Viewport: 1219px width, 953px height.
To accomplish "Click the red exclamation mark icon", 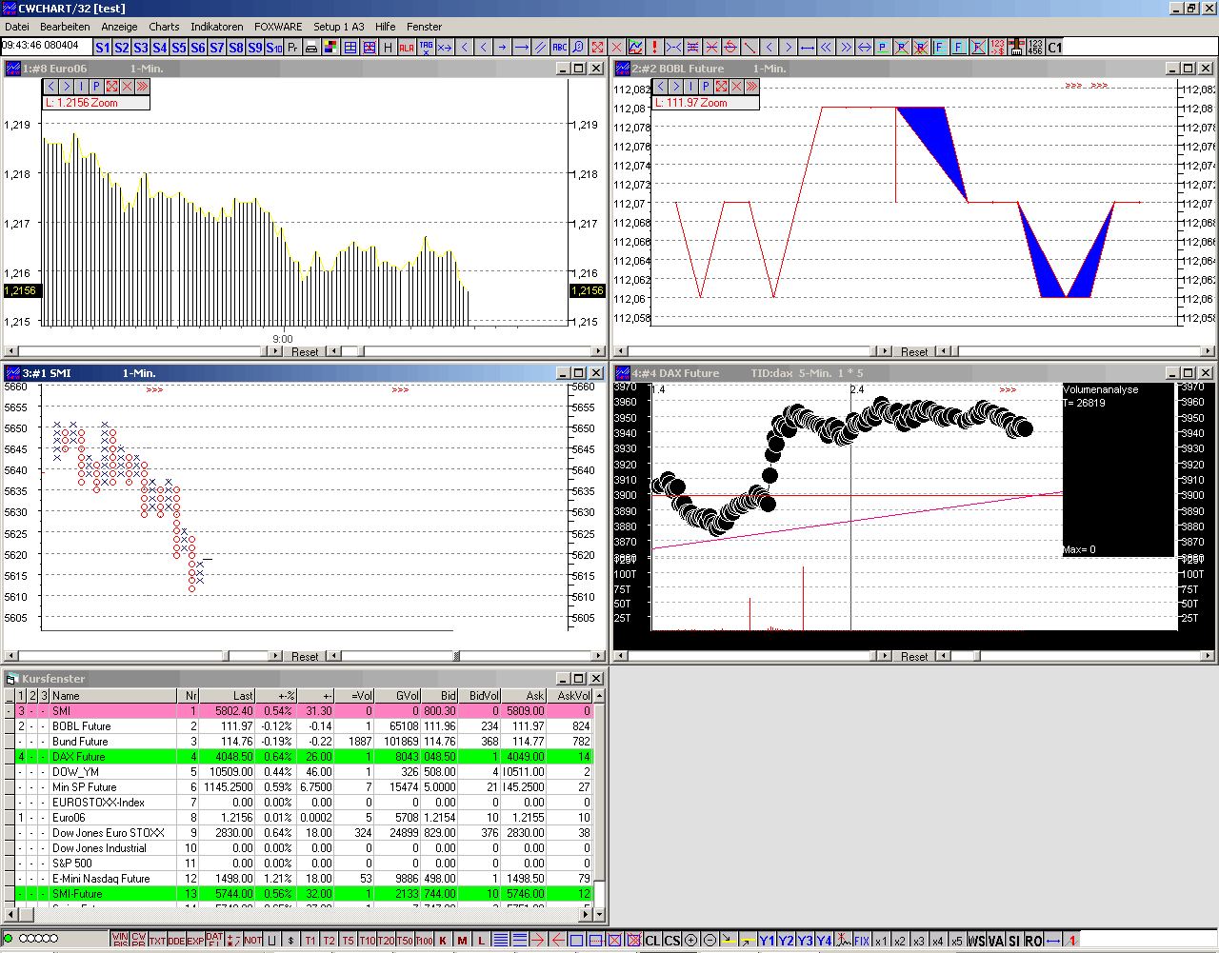I will 654,48.
